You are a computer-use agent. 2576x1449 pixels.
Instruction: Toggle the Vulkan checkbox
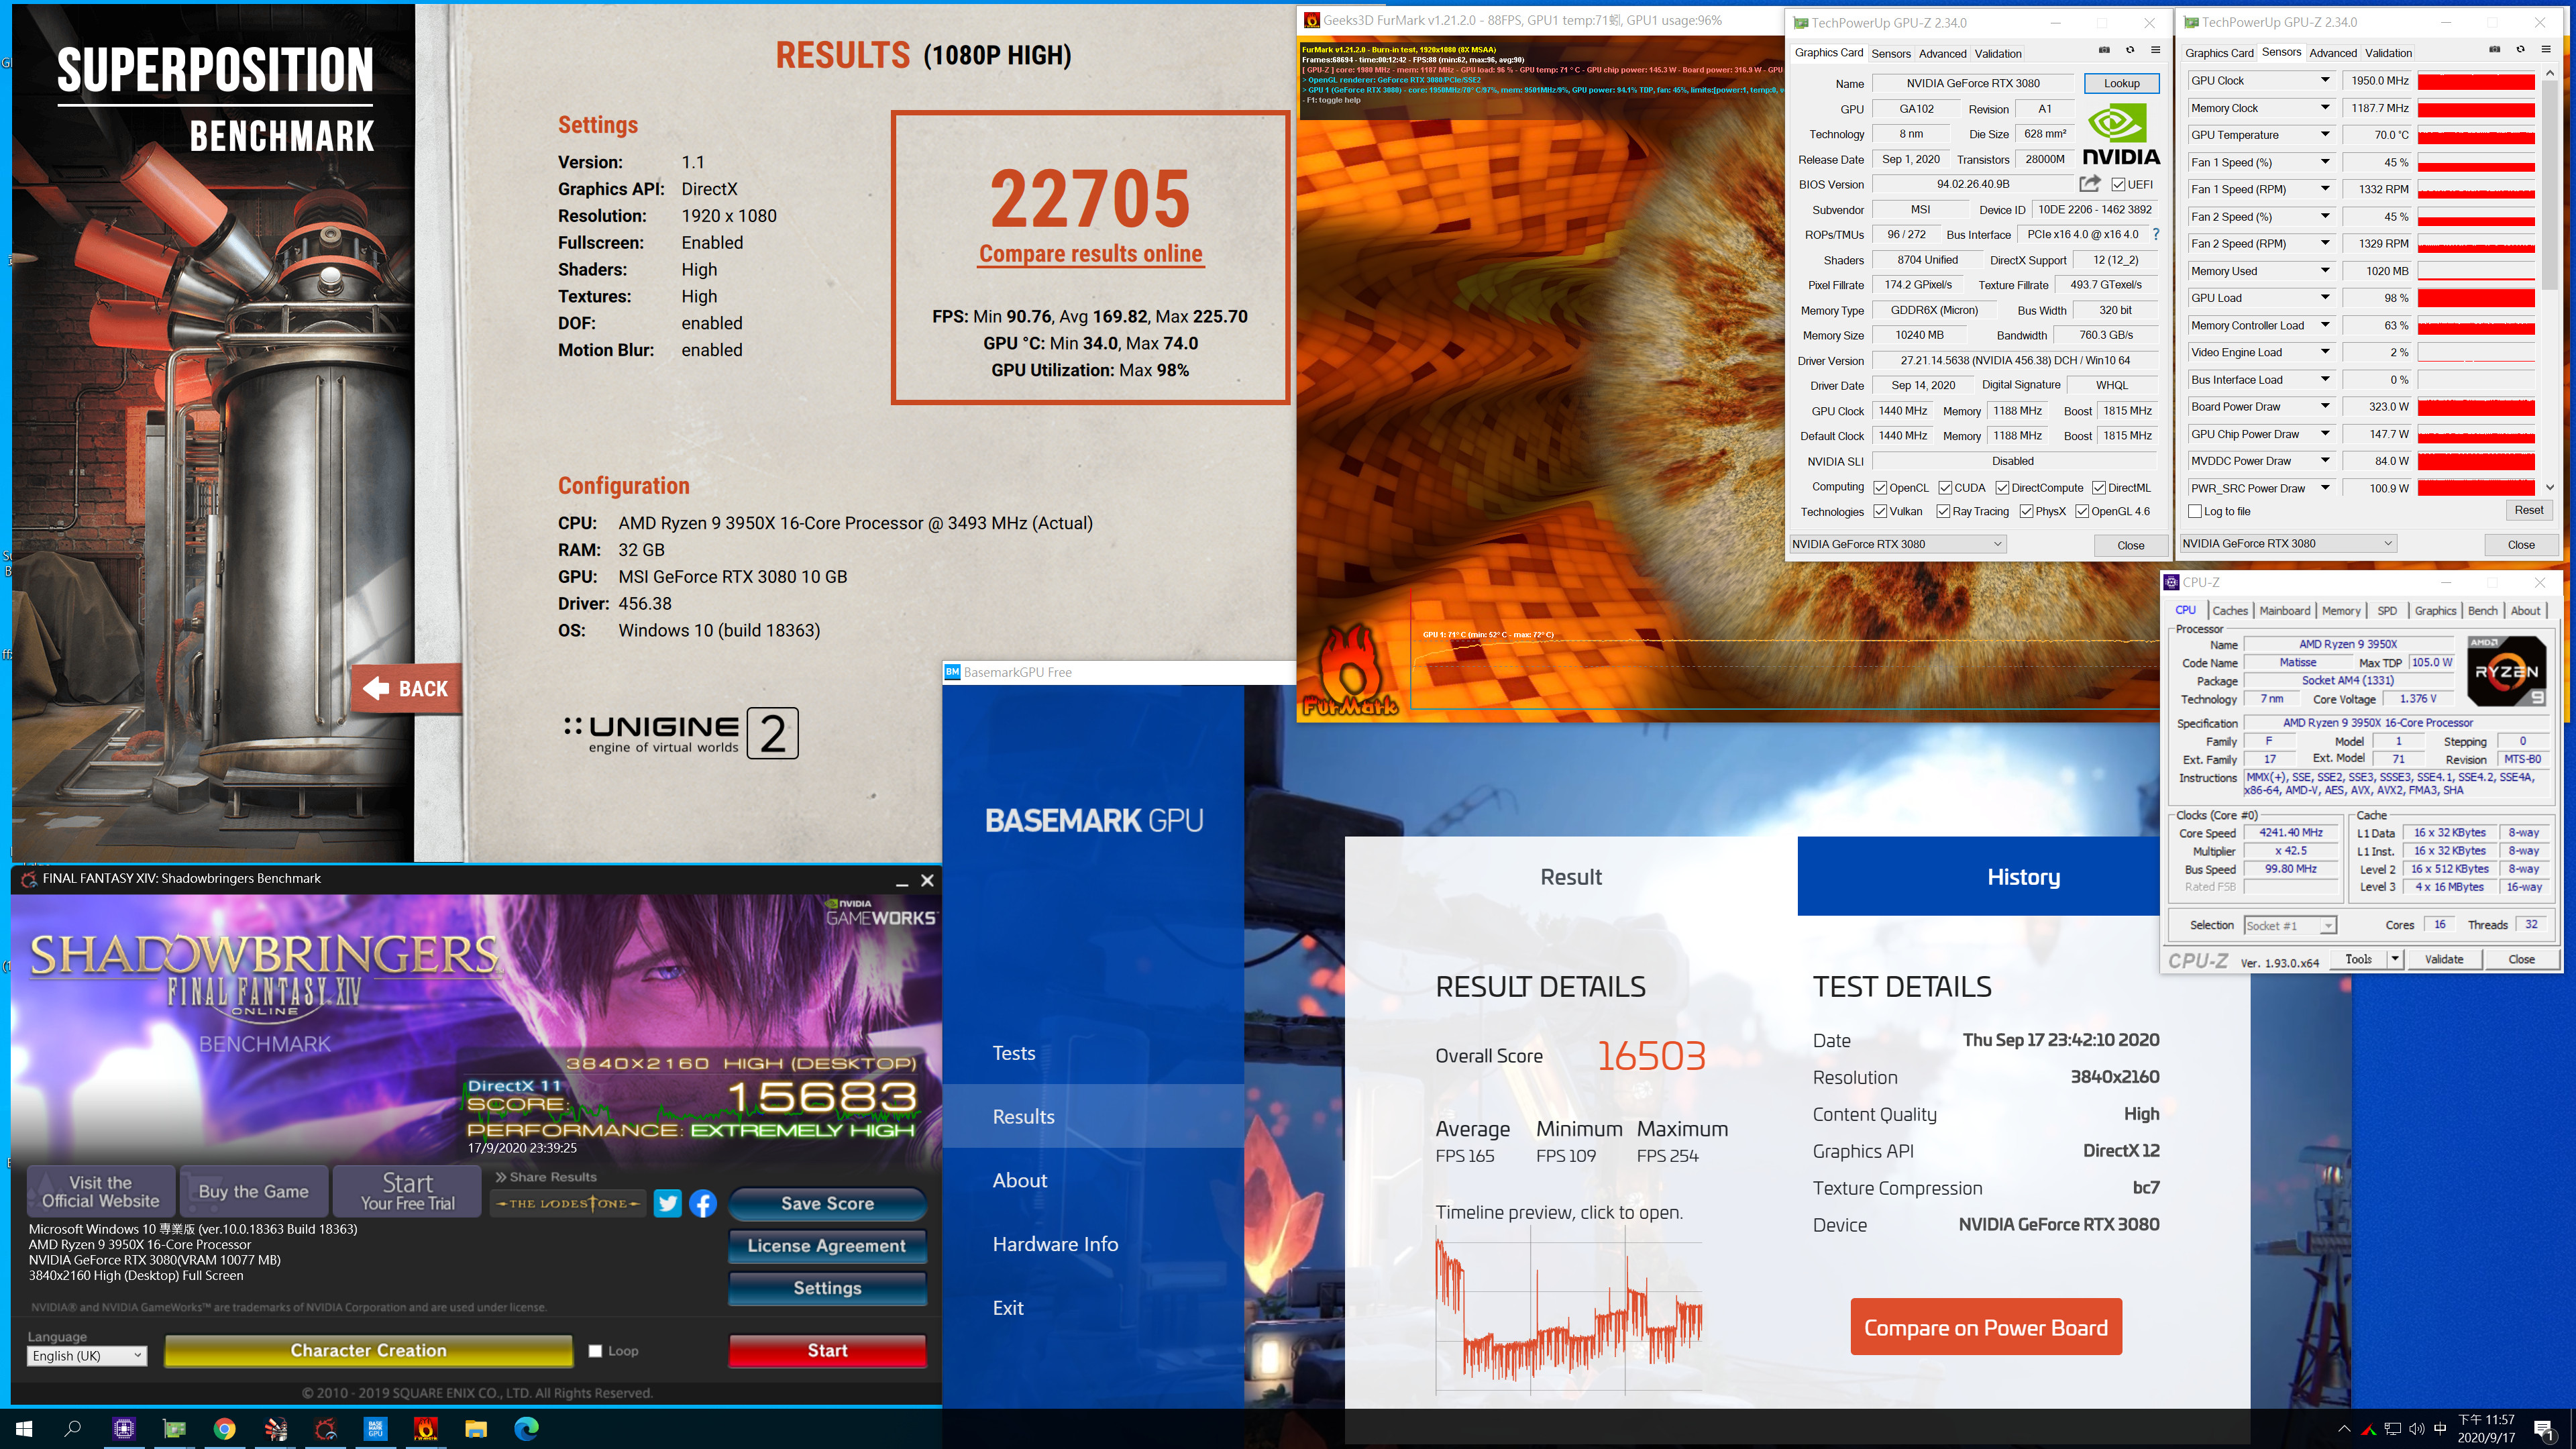point(1881,511)
